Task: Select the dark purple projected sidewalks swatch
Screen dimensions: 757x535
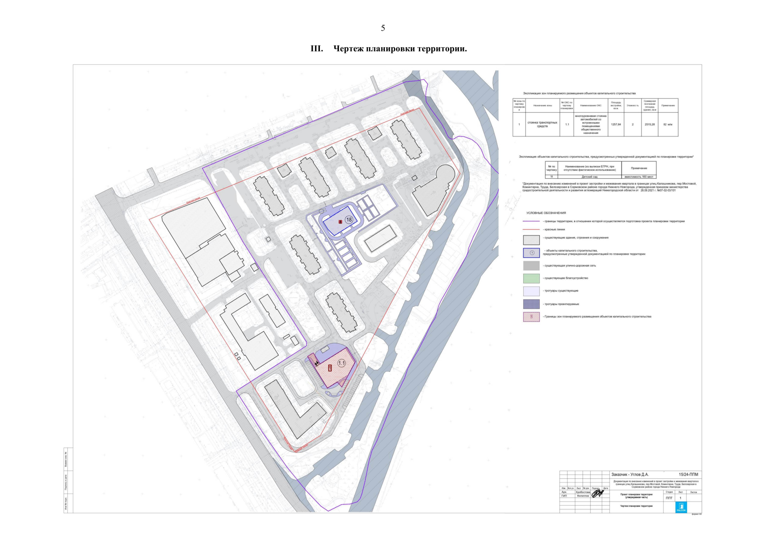Action: tap(531, 305)
